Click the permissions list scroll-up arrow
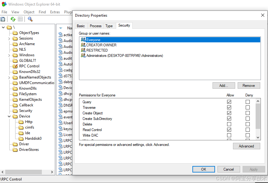Screen dimensions: 268x183 click(258, 101)
